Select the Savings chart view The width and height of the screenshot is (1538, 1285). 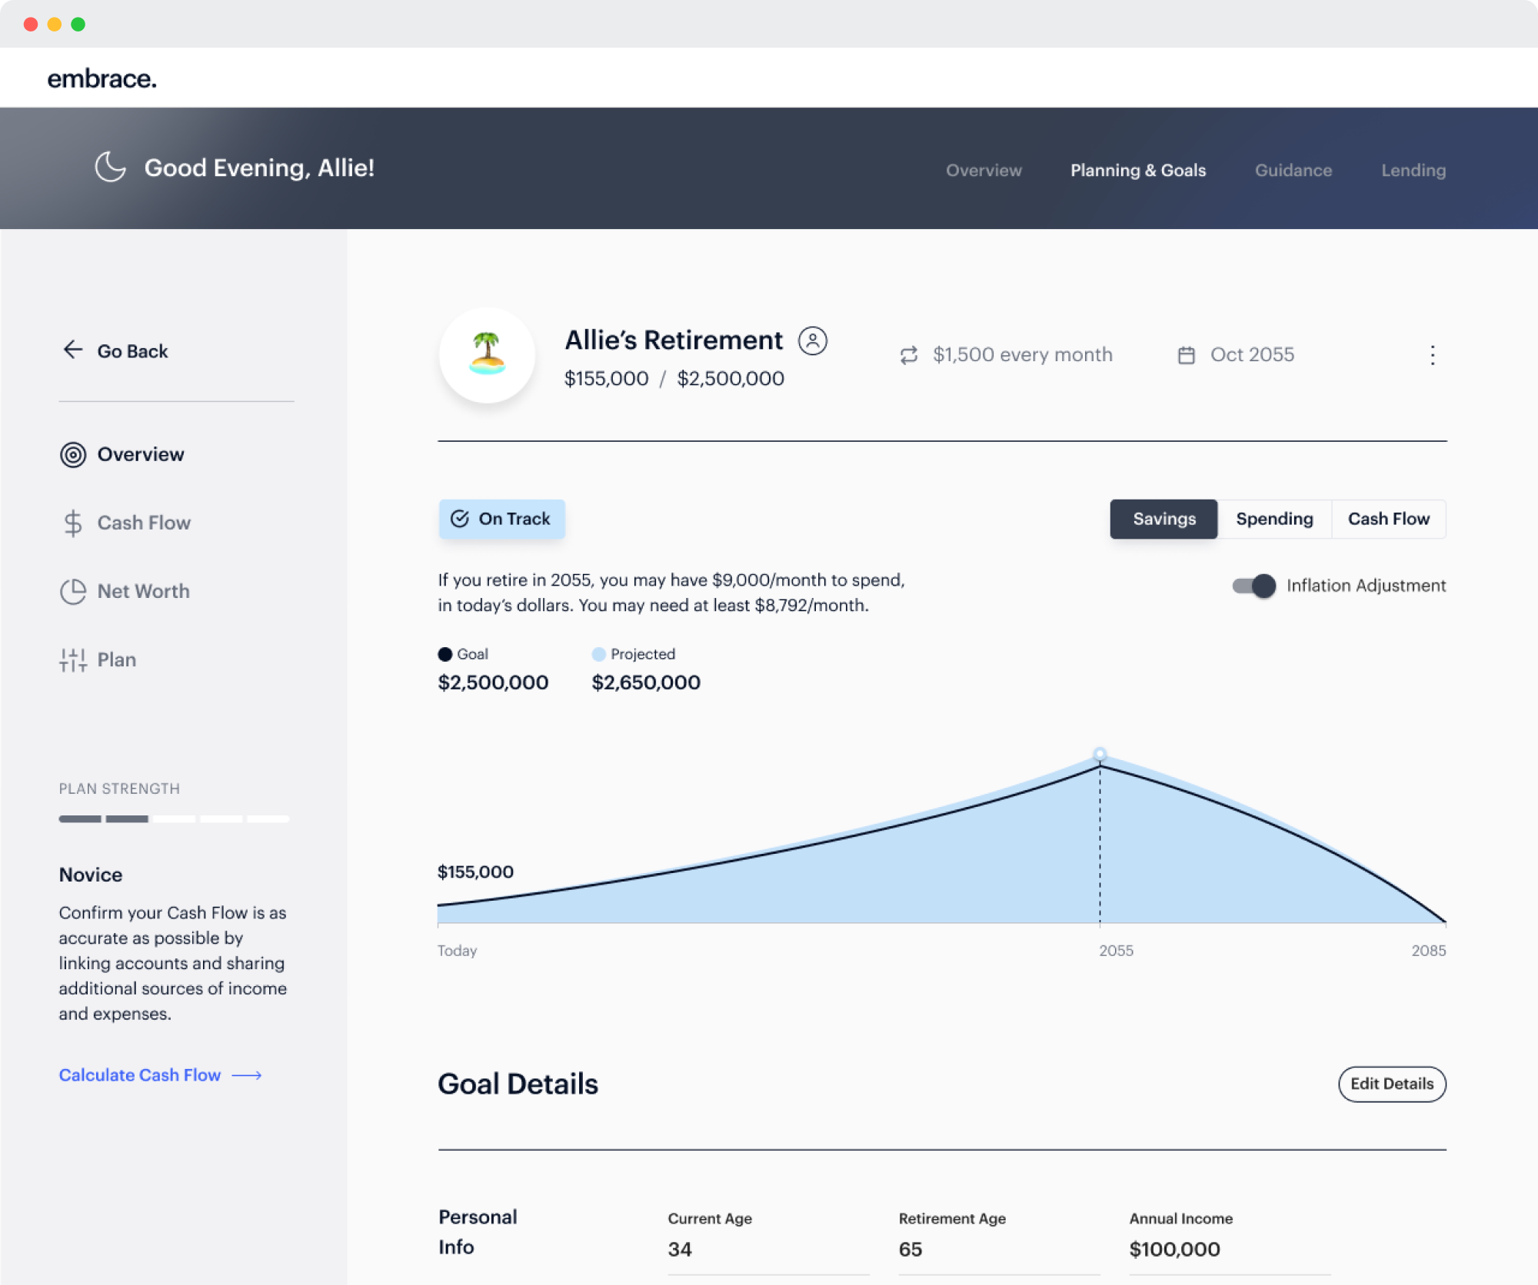1163,519
